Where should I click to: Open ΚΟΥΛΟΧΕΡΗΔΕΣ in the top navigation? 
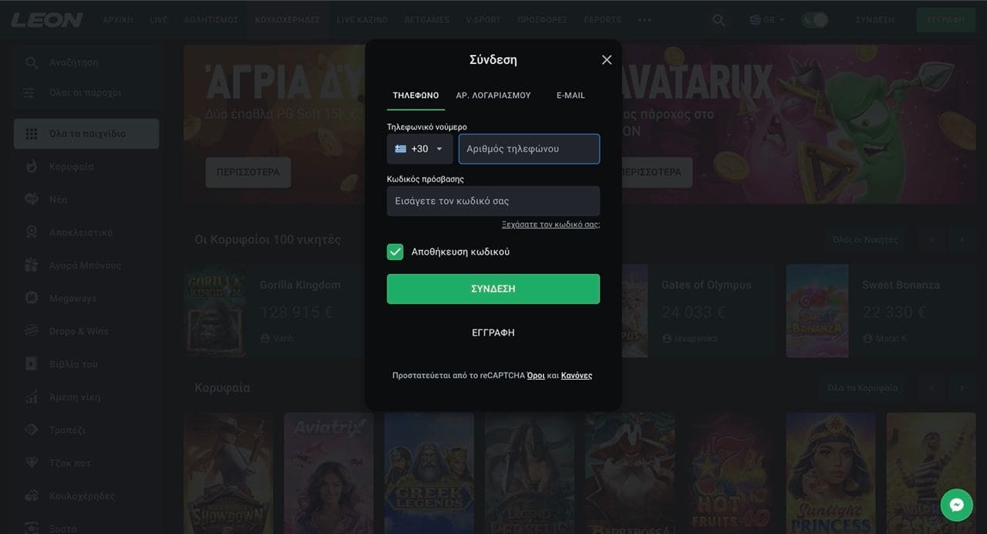tap(288, 20)
